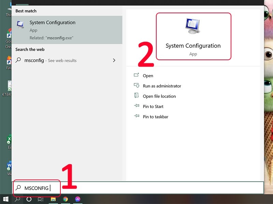Screen dimensions: 273x204
Task: Expand msconfig web results arrow
Action: (114, 61)
